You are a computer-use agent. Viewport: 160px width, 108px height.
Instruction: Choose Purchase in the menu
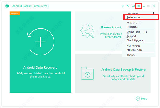click(x=132, y=23)
